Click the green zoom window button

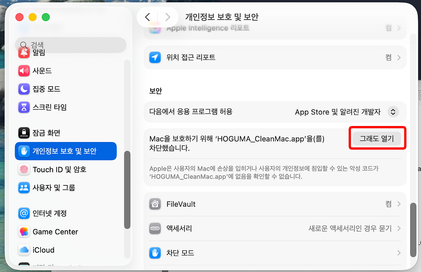(x=46, y=17)
